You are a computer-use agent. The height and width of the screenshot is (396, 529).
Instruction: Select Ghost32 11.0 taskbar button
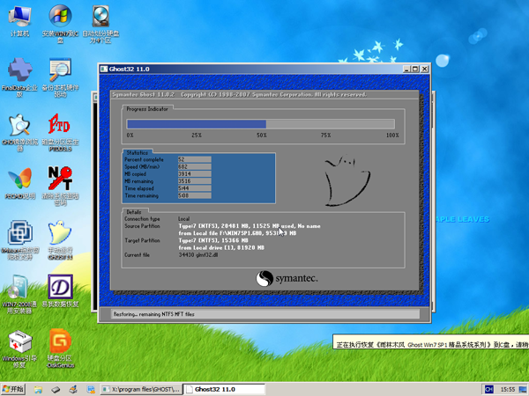pyautogui.click(x=224, y=389)
